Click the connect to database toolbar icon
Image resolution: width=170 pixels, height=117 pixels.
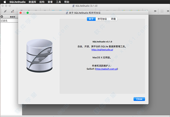[5, 11]
